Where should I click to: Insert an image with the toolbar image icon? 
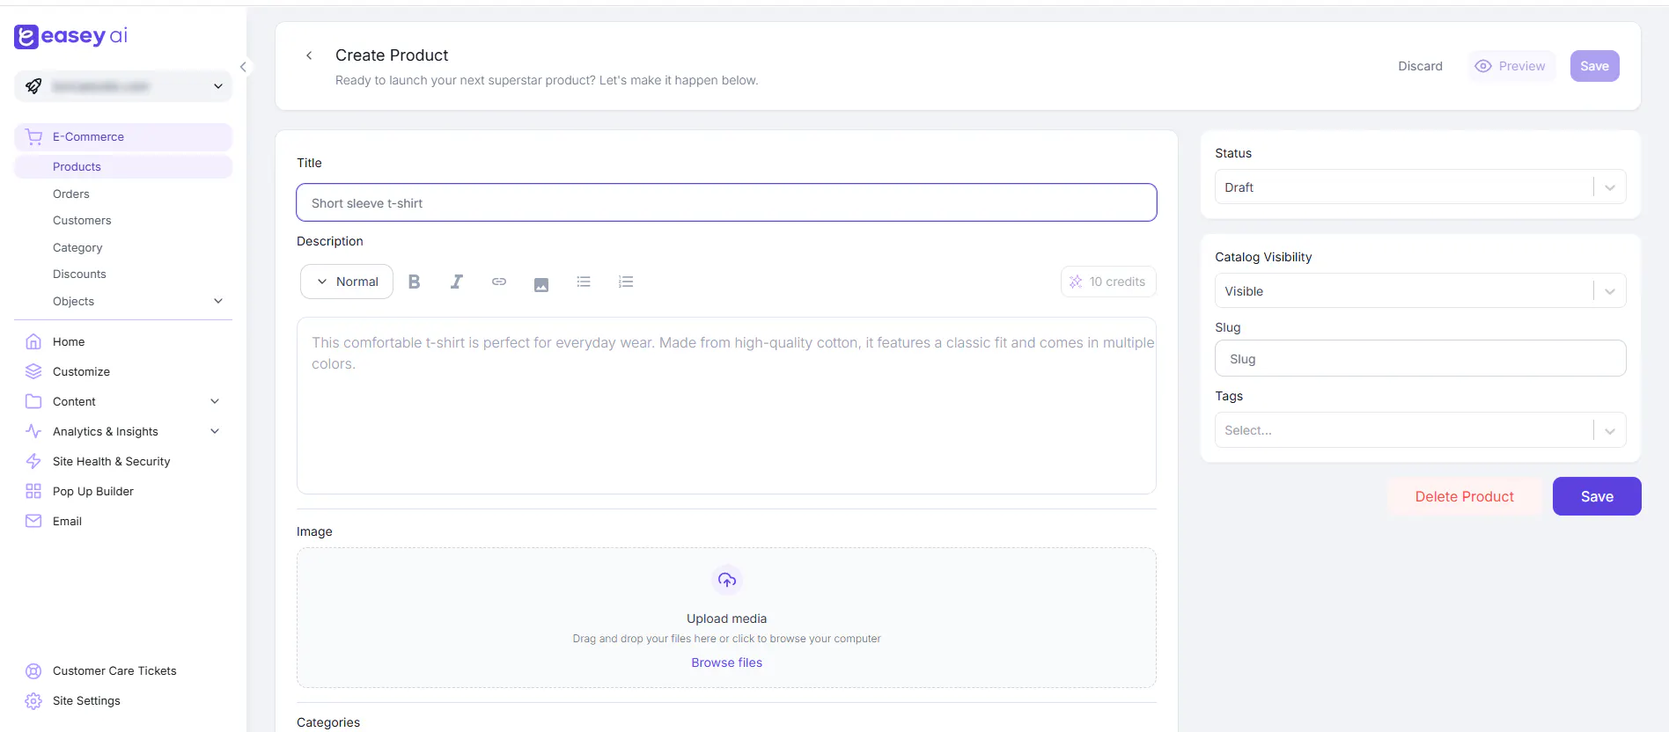coord(541,284)
